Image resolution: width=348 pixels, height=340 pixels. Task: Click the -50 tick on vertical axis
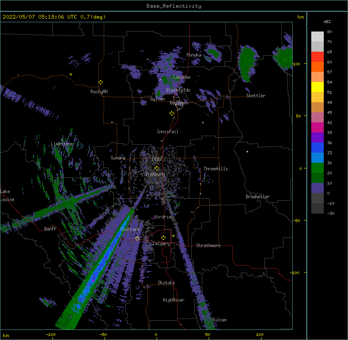click(x=296, y=220)
